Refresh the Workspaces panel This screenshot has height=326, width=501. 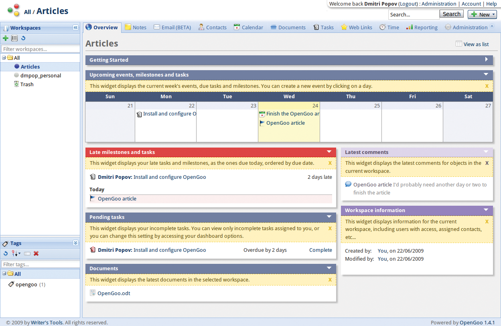(23, 38)
